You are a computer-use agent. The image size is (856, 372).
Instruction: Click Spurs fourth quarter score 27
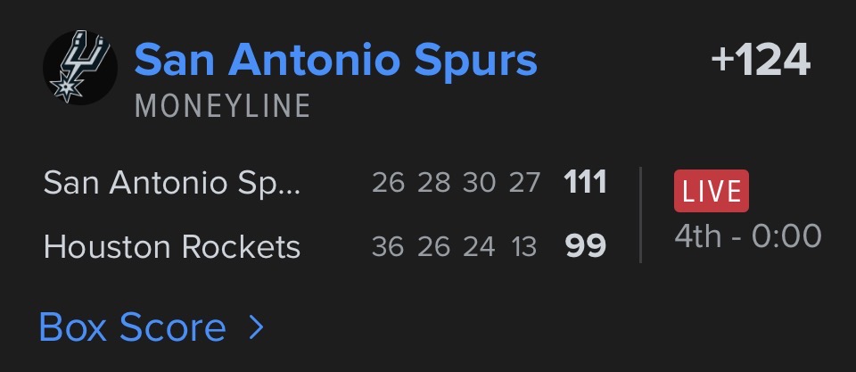[x=524, y=184]
